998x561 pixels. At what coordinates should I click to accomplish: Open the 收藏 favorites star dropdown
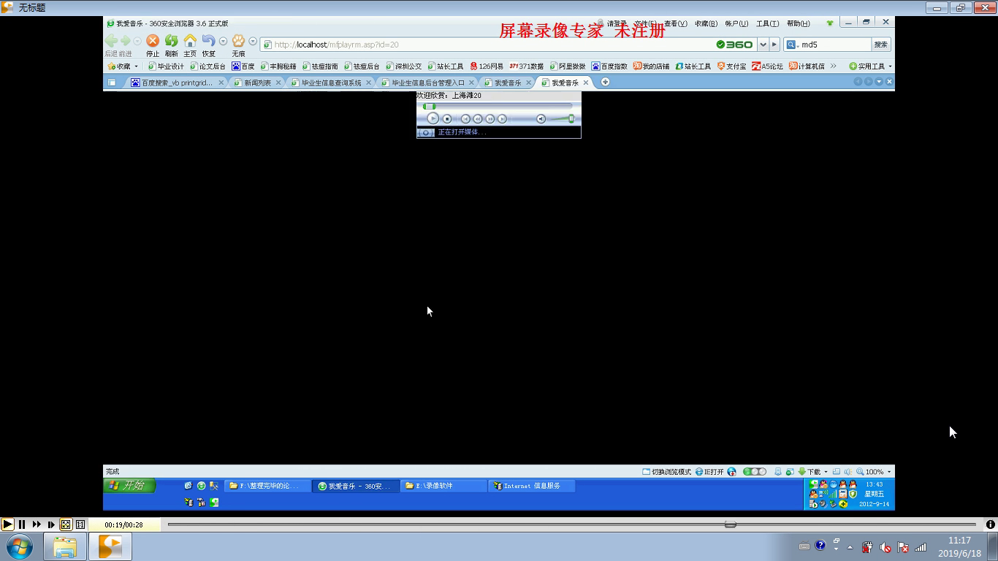tap(122, 66)
